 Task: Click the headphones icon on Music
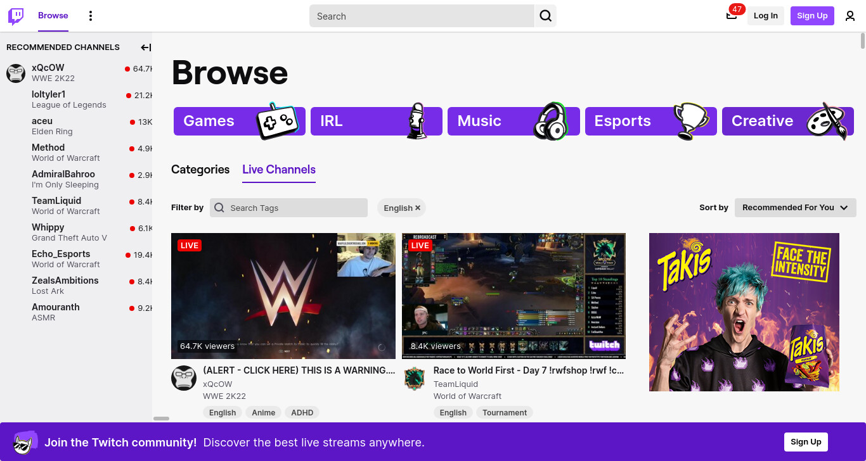pyautogui.click(x=550, y=121)
